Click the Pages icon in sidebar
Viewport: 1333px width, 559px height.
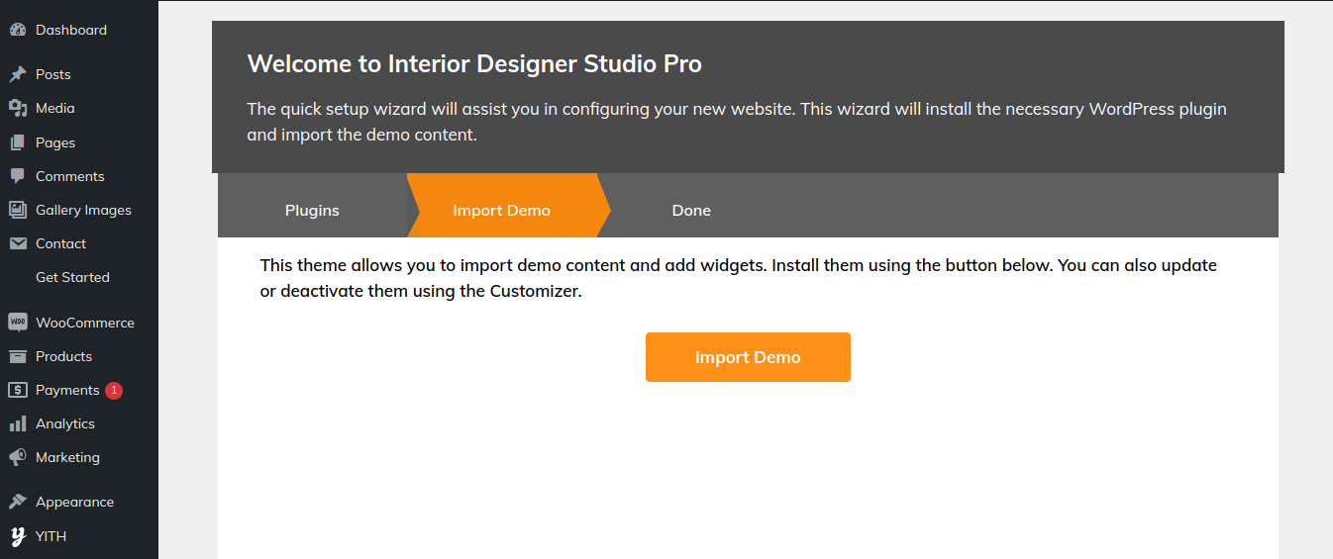pyautogui.click(x=18, y=142)
